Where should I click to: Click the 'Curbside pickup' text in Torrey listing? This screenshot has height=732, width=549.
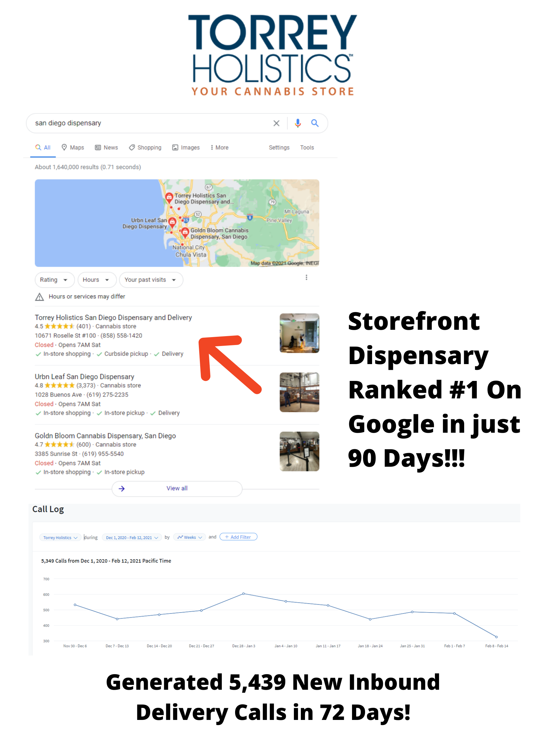pyautogui.click(x=126, y=354)
